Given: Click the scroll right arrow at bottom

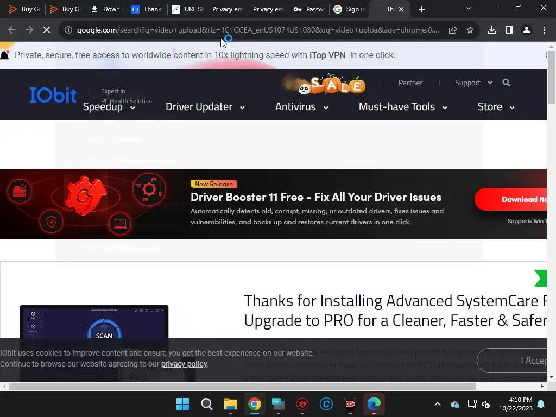Looking at the screenshot, I should tap(542, 386).
